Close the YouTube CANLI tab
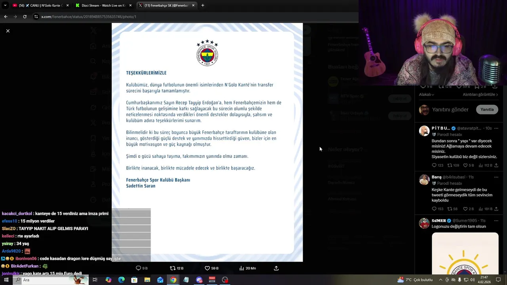507x285 pixels. (68, 6)
